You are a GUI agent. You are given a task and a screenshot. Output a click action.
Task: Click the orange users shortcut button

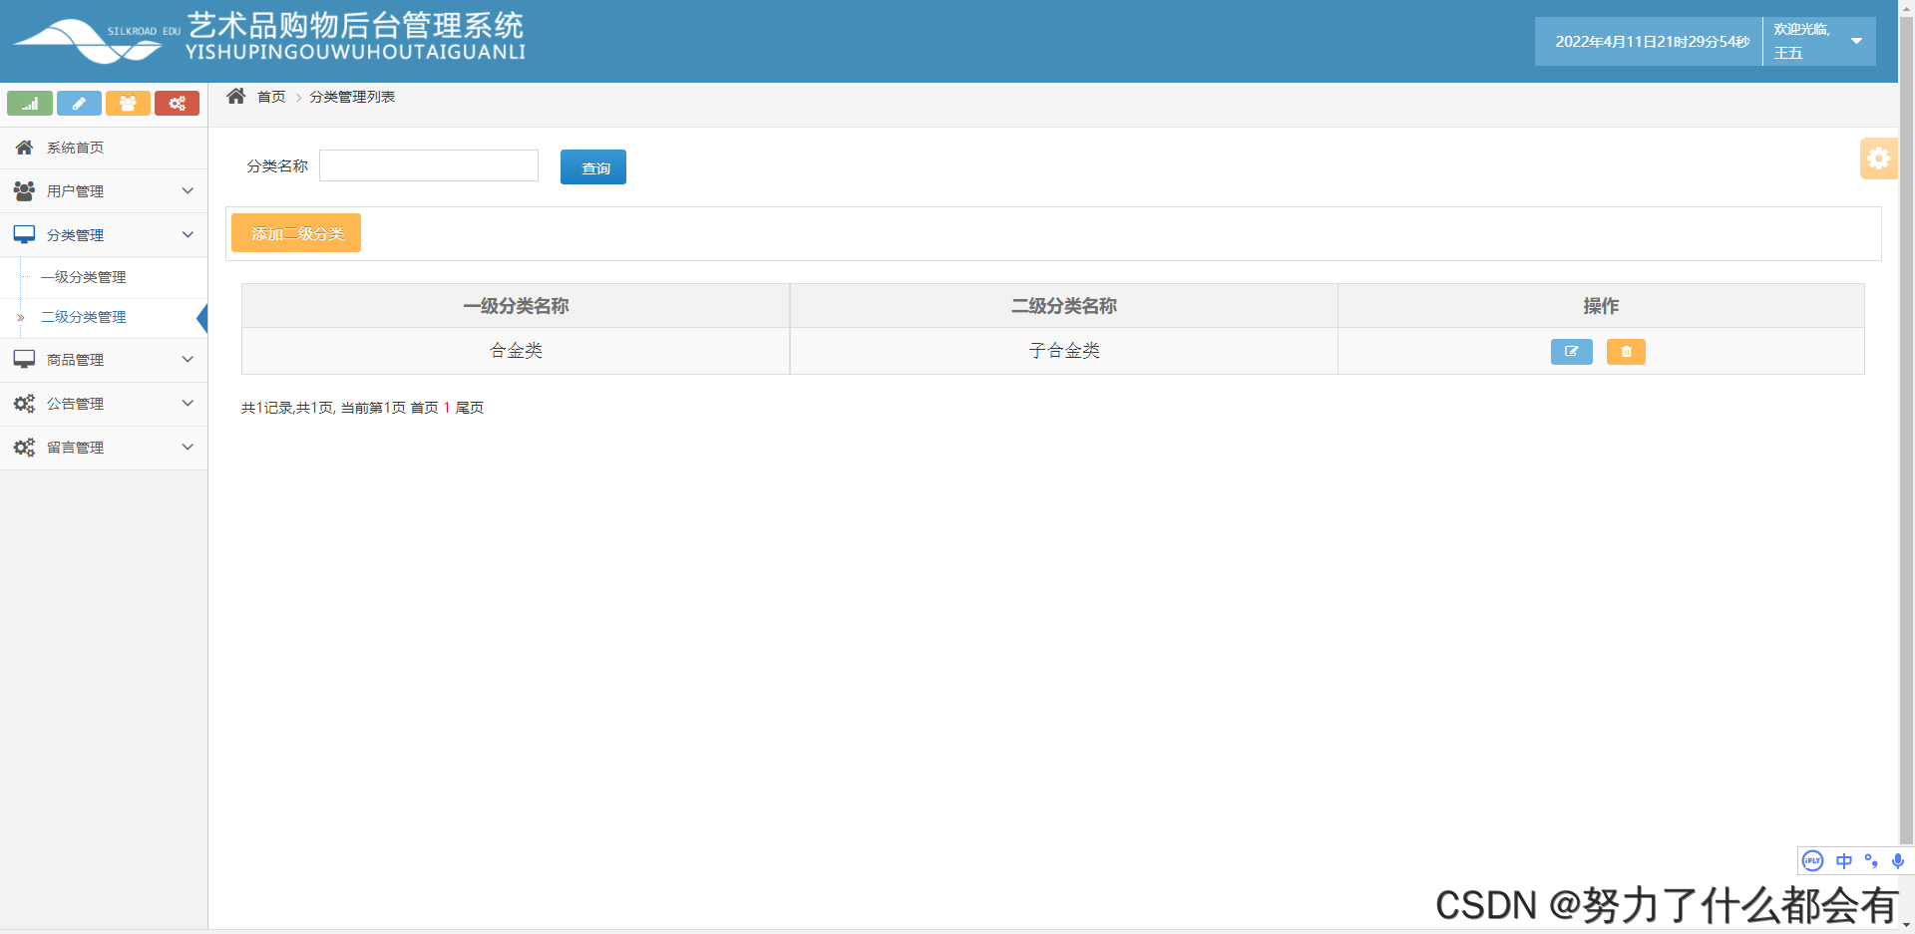click(x=128, y=104)
